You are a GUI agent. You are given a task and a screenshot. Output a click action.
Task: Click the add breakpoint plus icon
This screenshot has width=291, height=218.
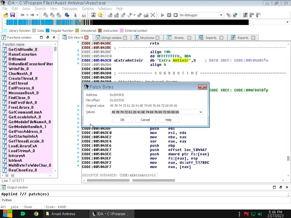click(x=252, y=15)
